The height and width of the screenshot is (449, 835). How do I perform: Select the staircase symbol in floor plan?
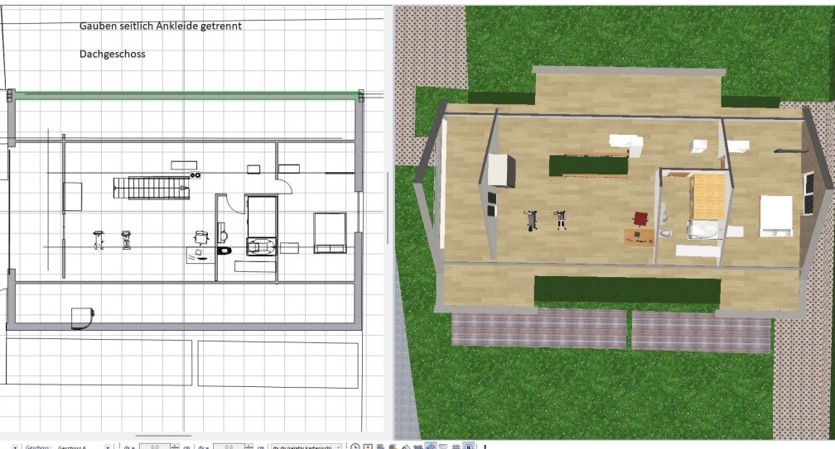pyautogui.click(x=151, y=189)
